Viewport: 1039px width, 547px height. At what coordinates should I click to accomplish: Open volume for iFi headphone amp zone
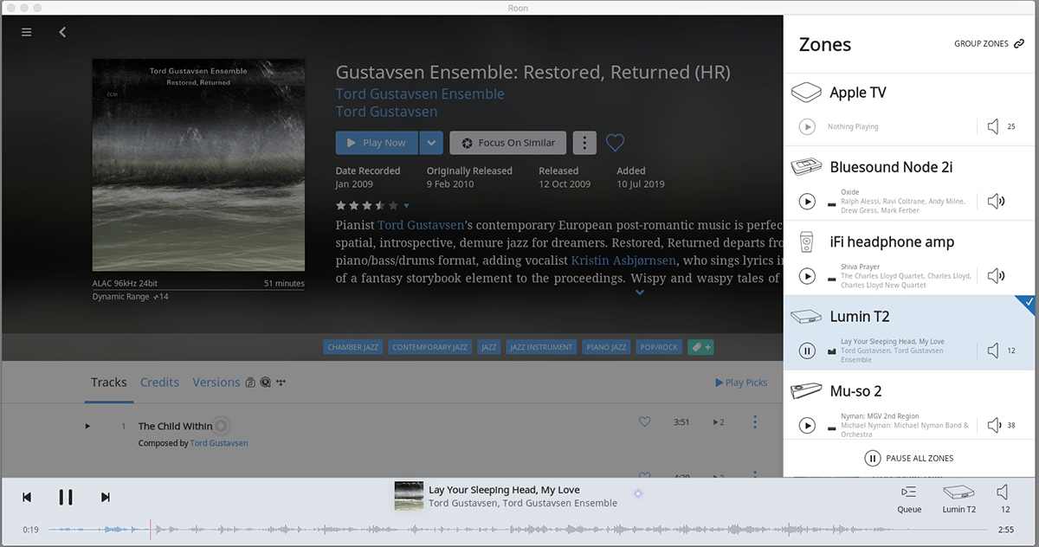click(x=997, y=276)
